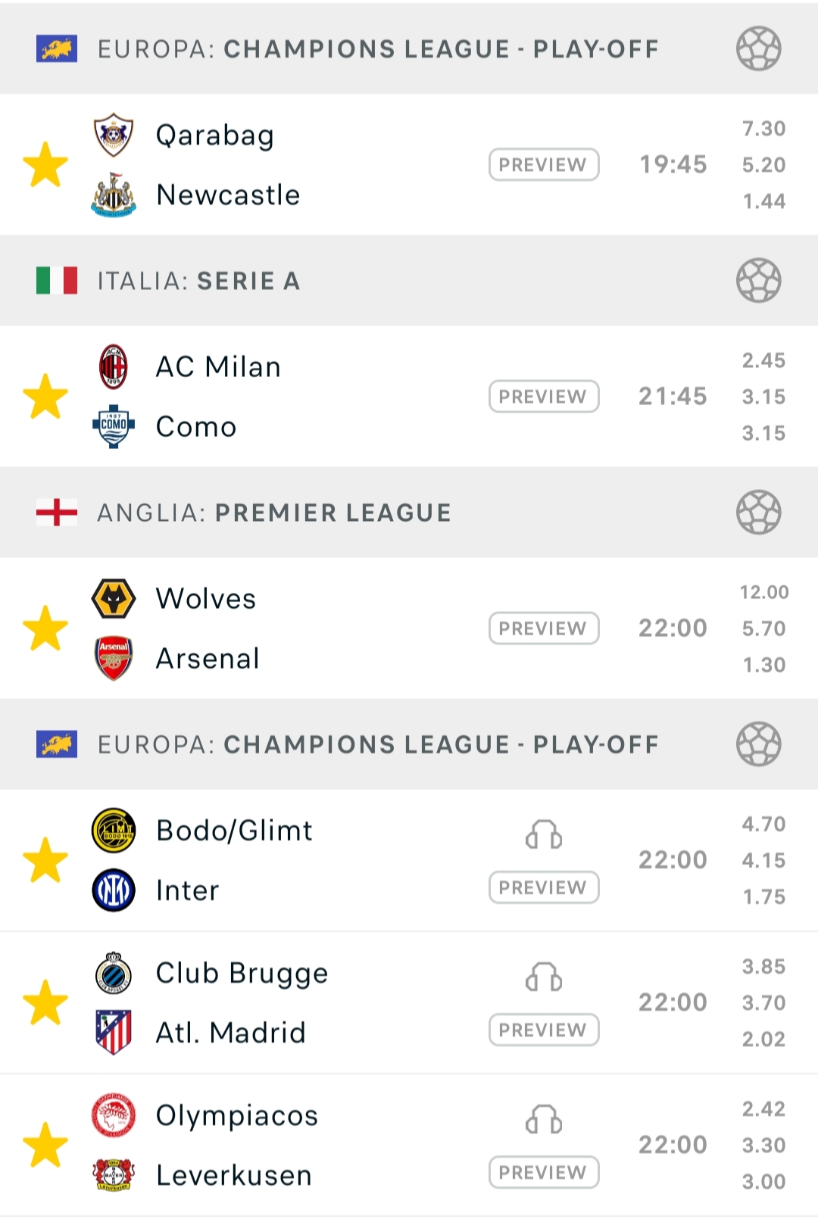This screenshot has width=818, height=1222.
Task: Open the Club Brugge team name
Action: 242,973
